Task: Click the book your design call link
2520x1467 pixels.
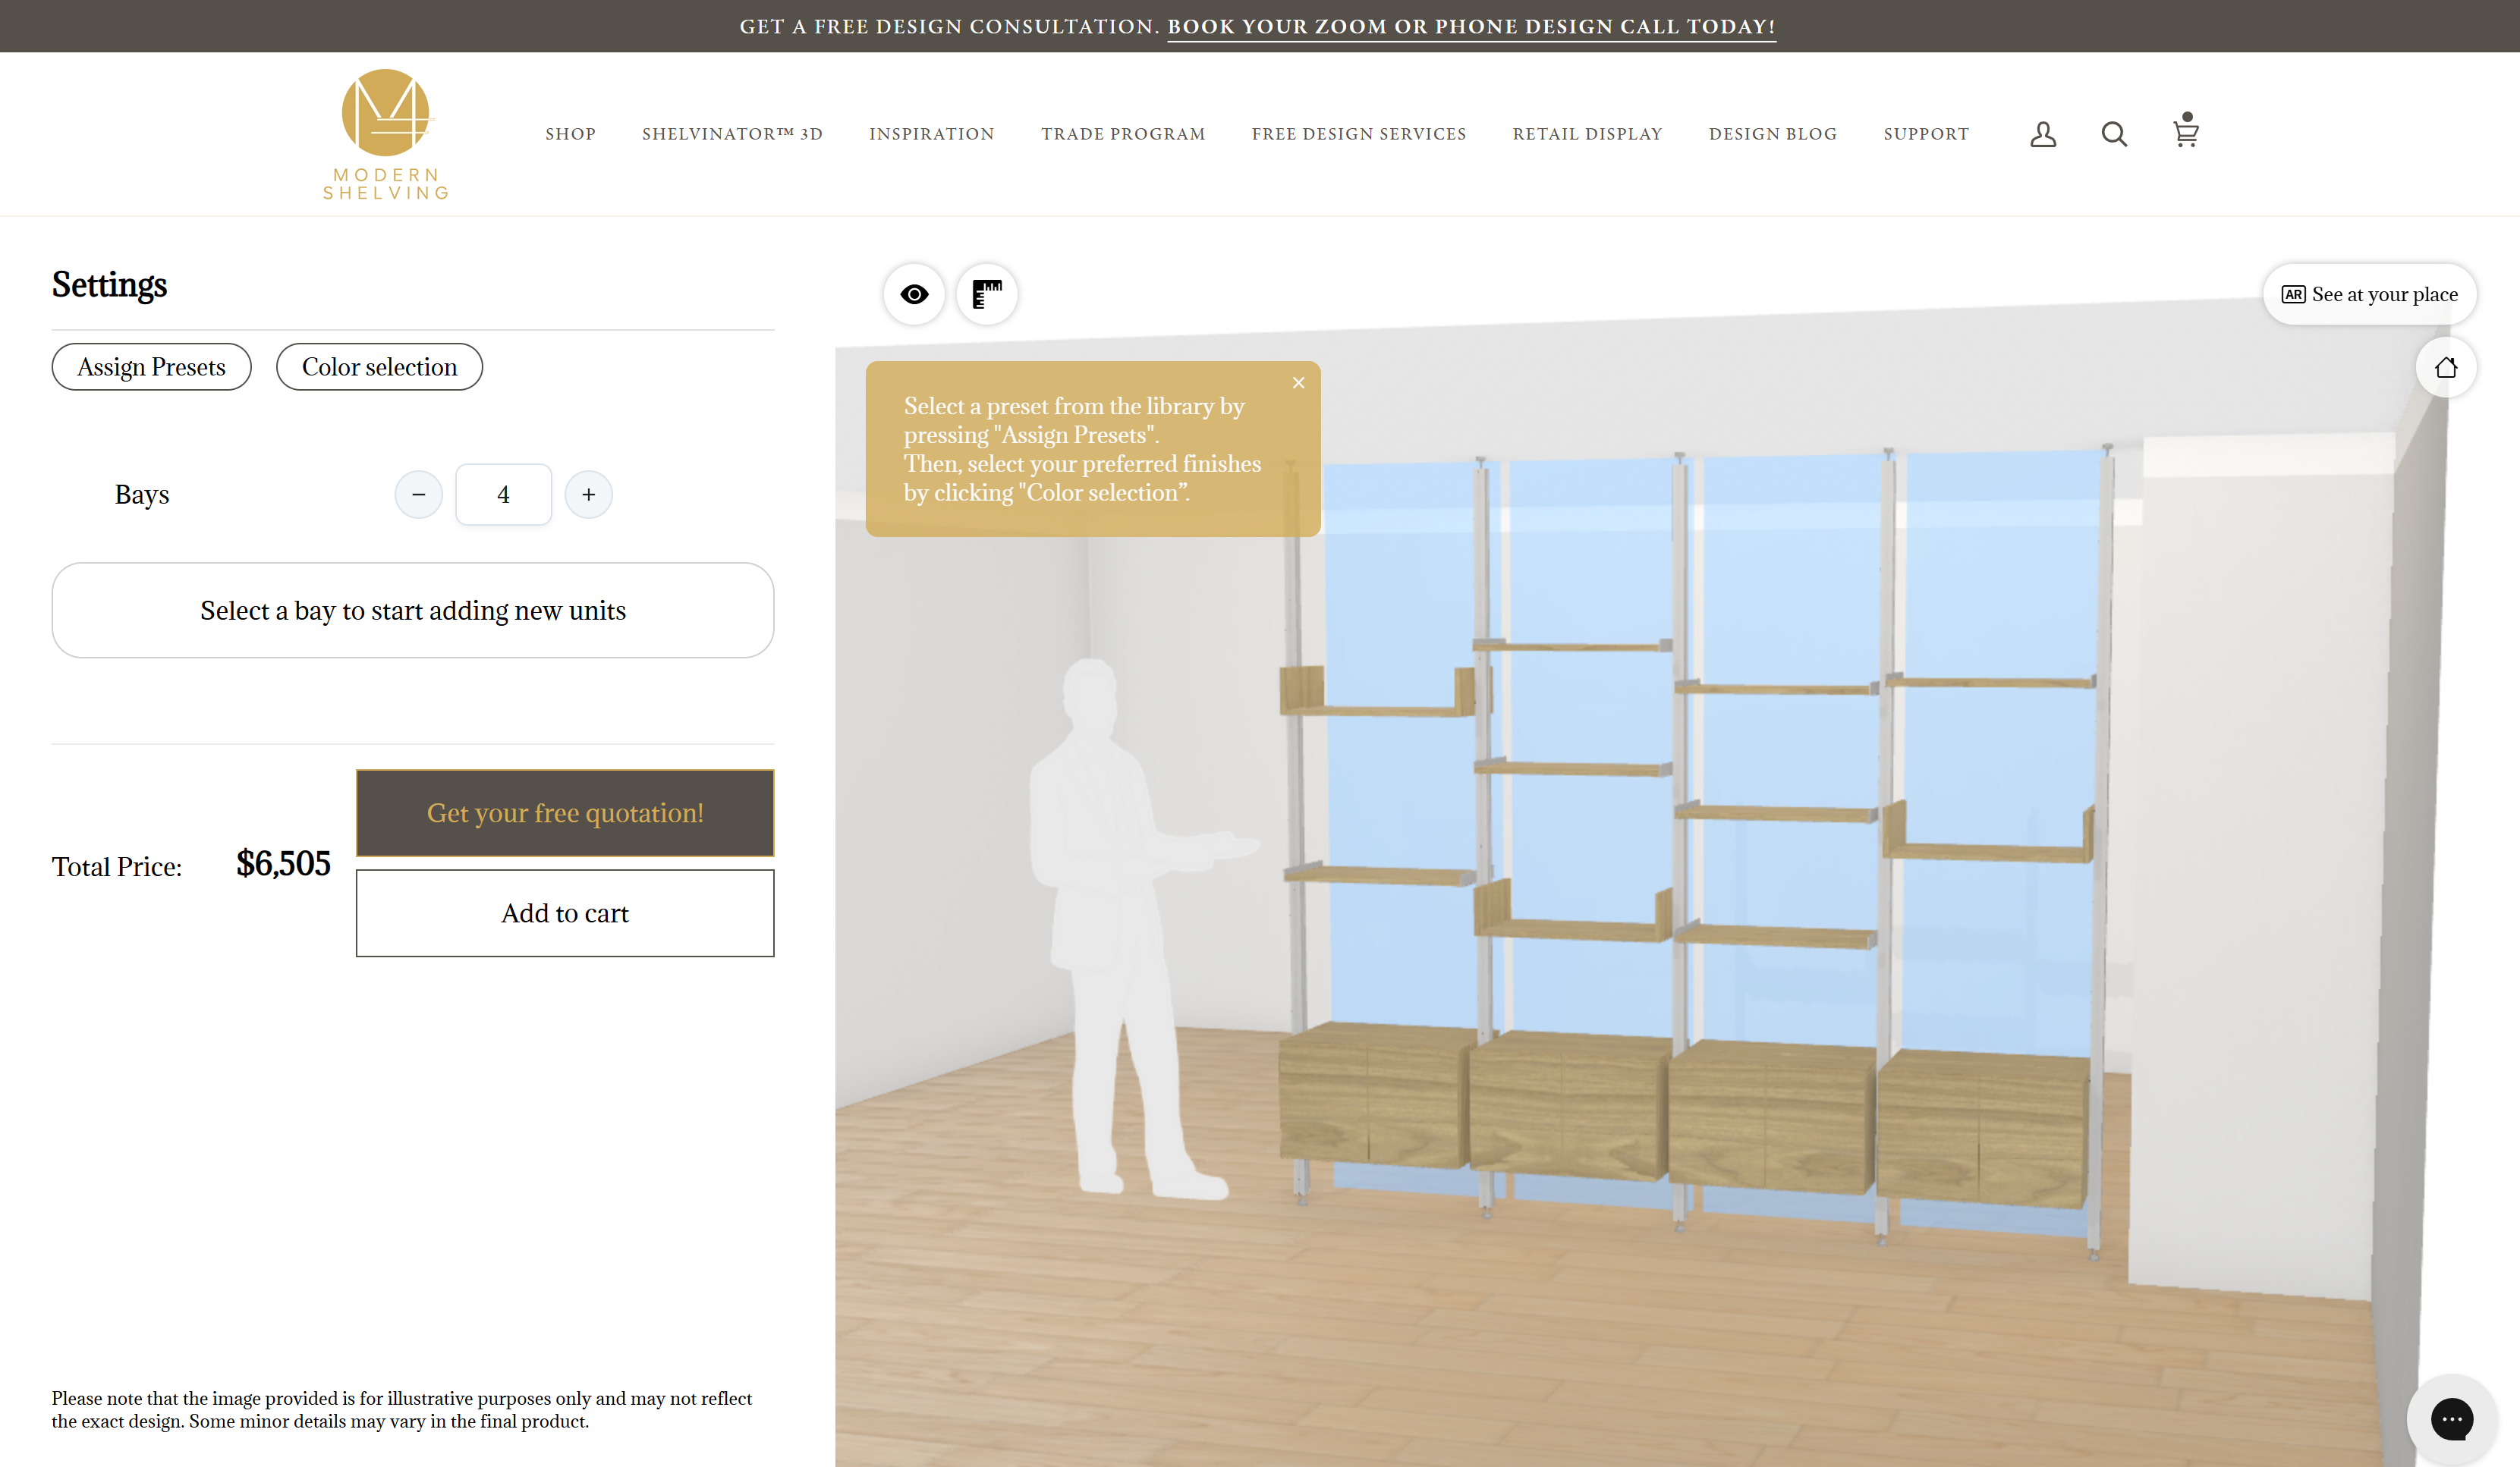Action: point(1471,27)
